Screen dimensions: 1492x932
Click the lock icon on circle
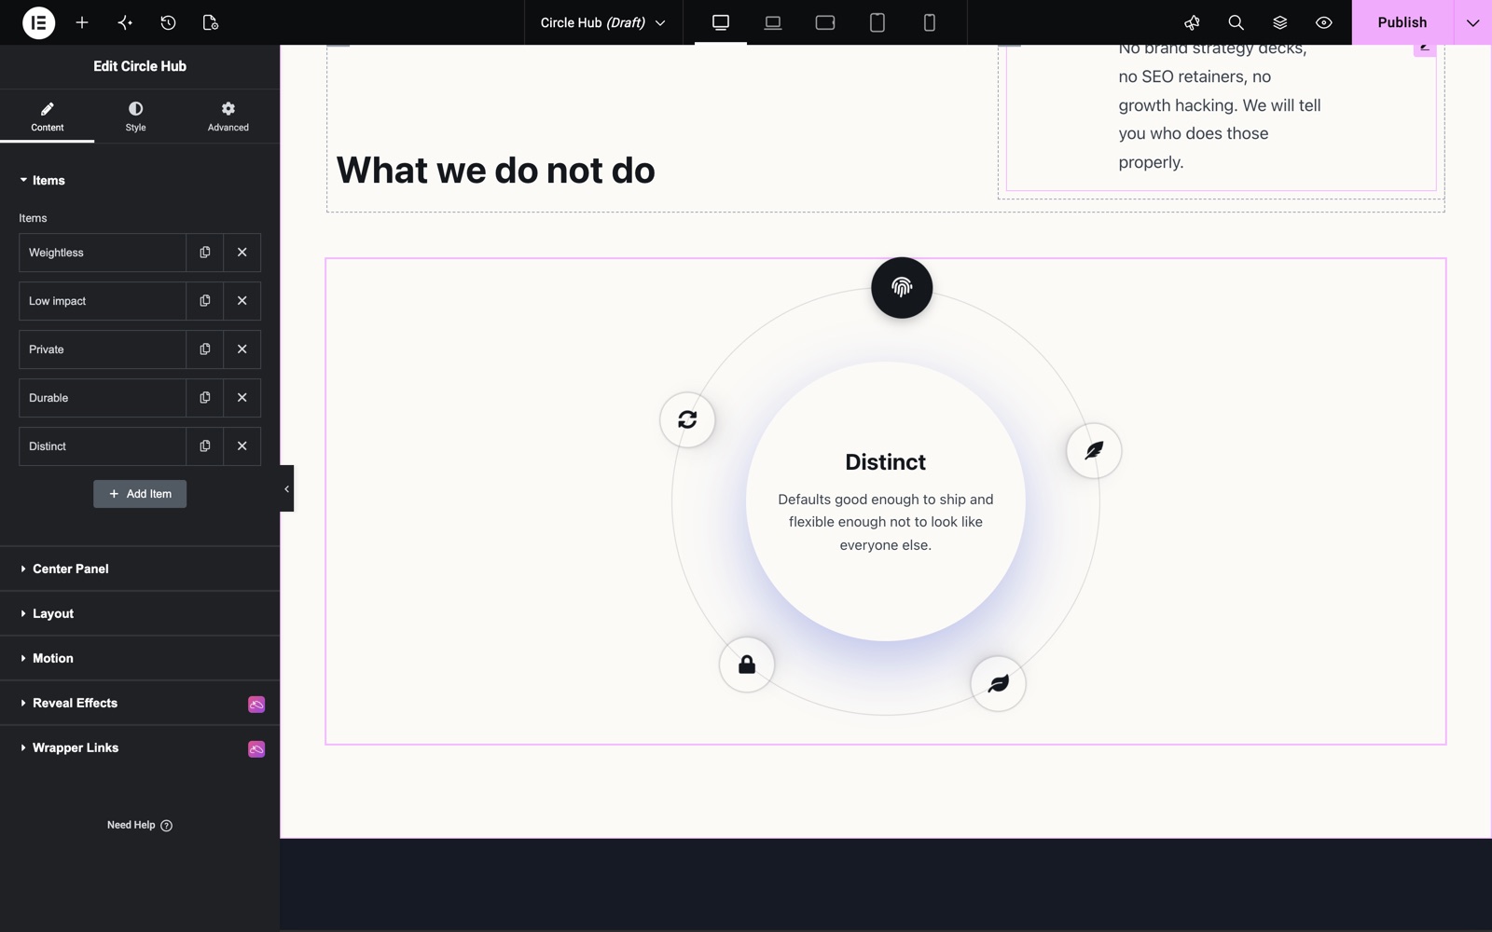click(x=747, y=665)
